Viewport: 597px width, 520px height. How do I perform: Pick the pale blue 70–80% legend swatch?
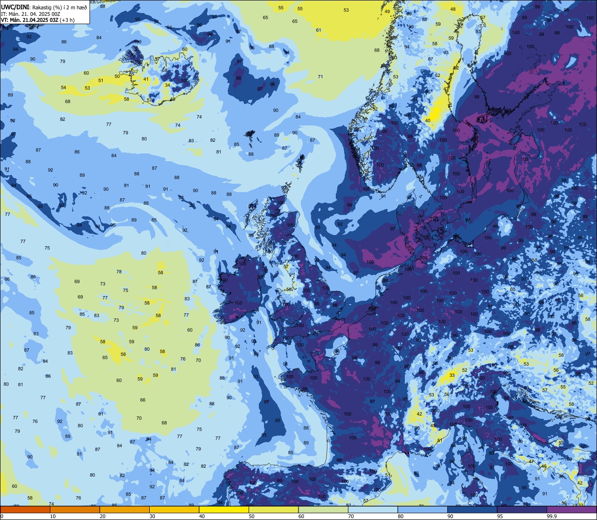pos(373,509)
